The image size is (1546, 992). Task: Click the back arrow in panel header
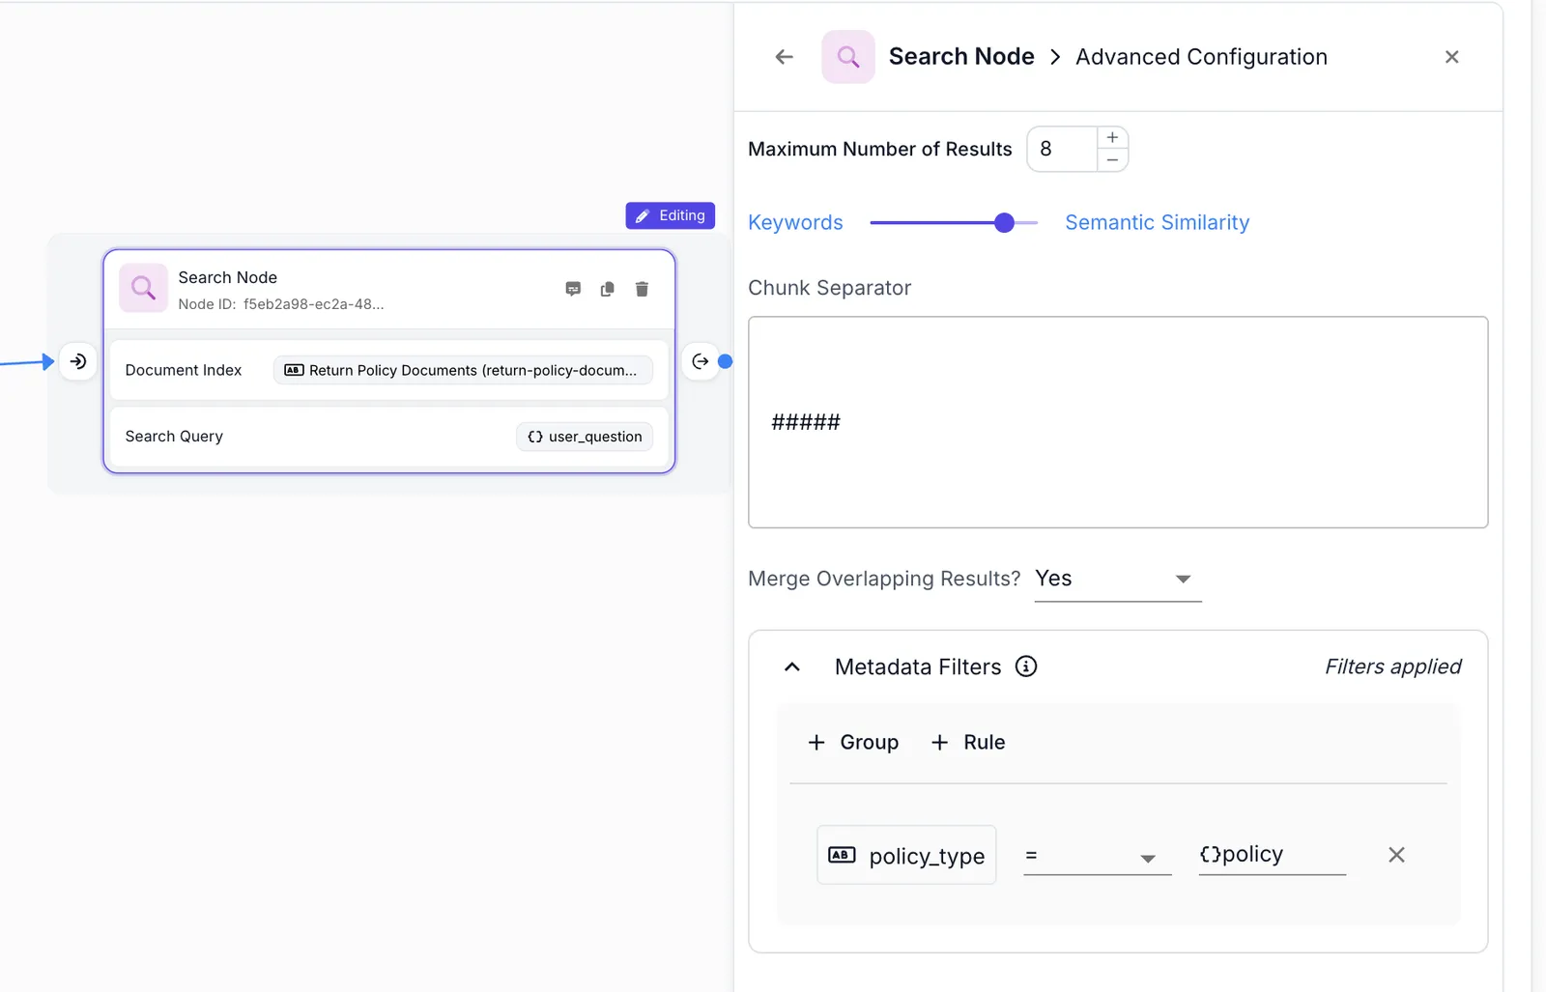[x=784, y=57]
